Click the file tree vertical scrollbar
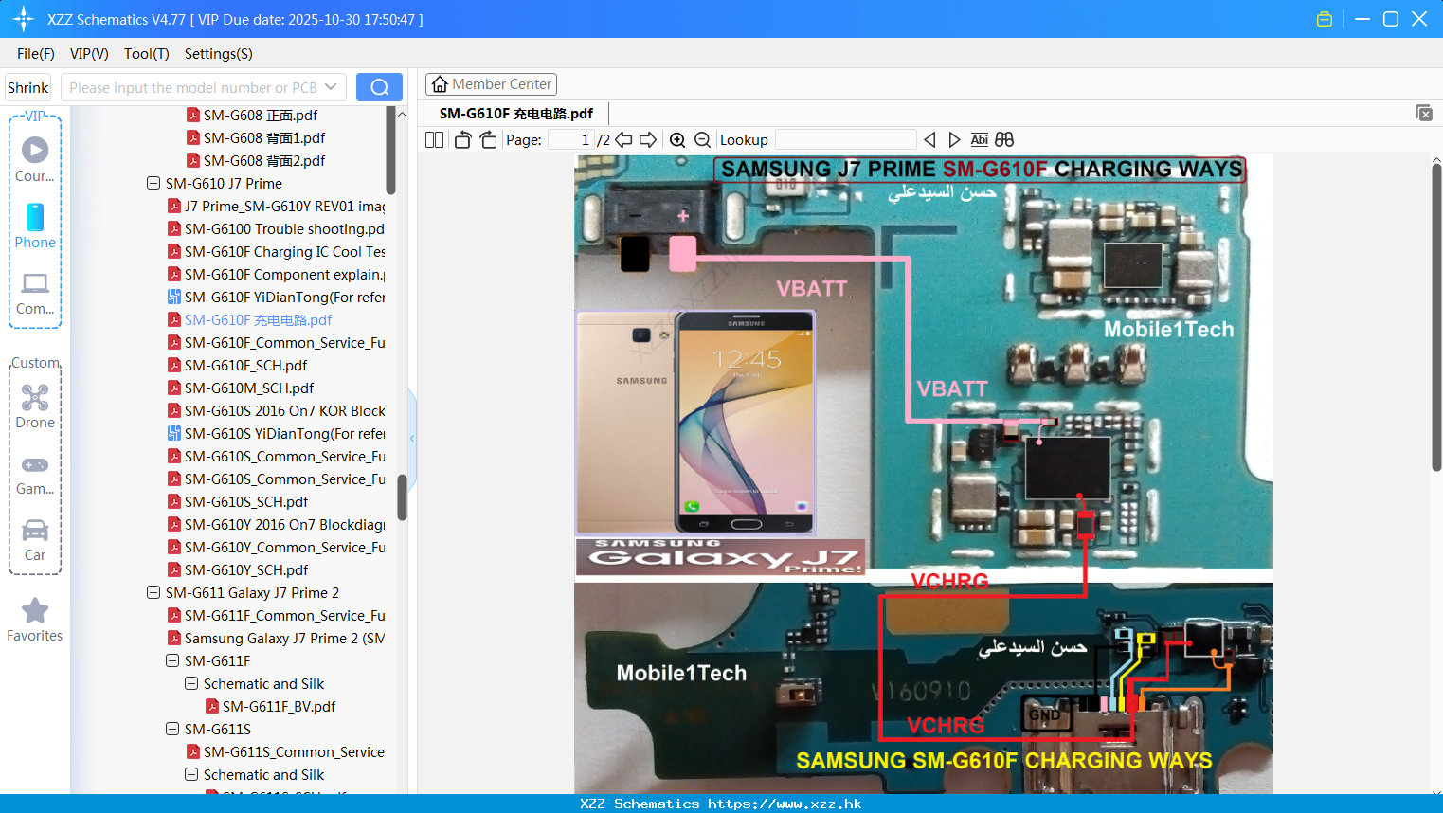 pos(402,497)
